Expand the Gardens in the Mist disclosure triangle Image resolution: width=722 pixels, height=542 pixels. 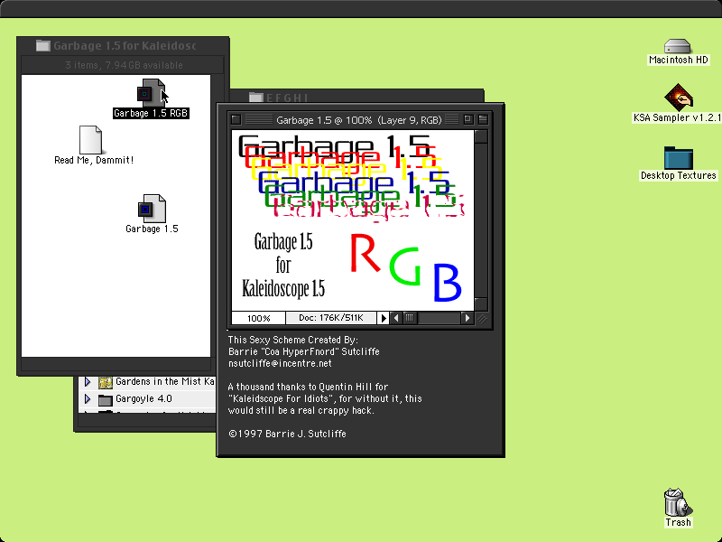coord(87,381)
